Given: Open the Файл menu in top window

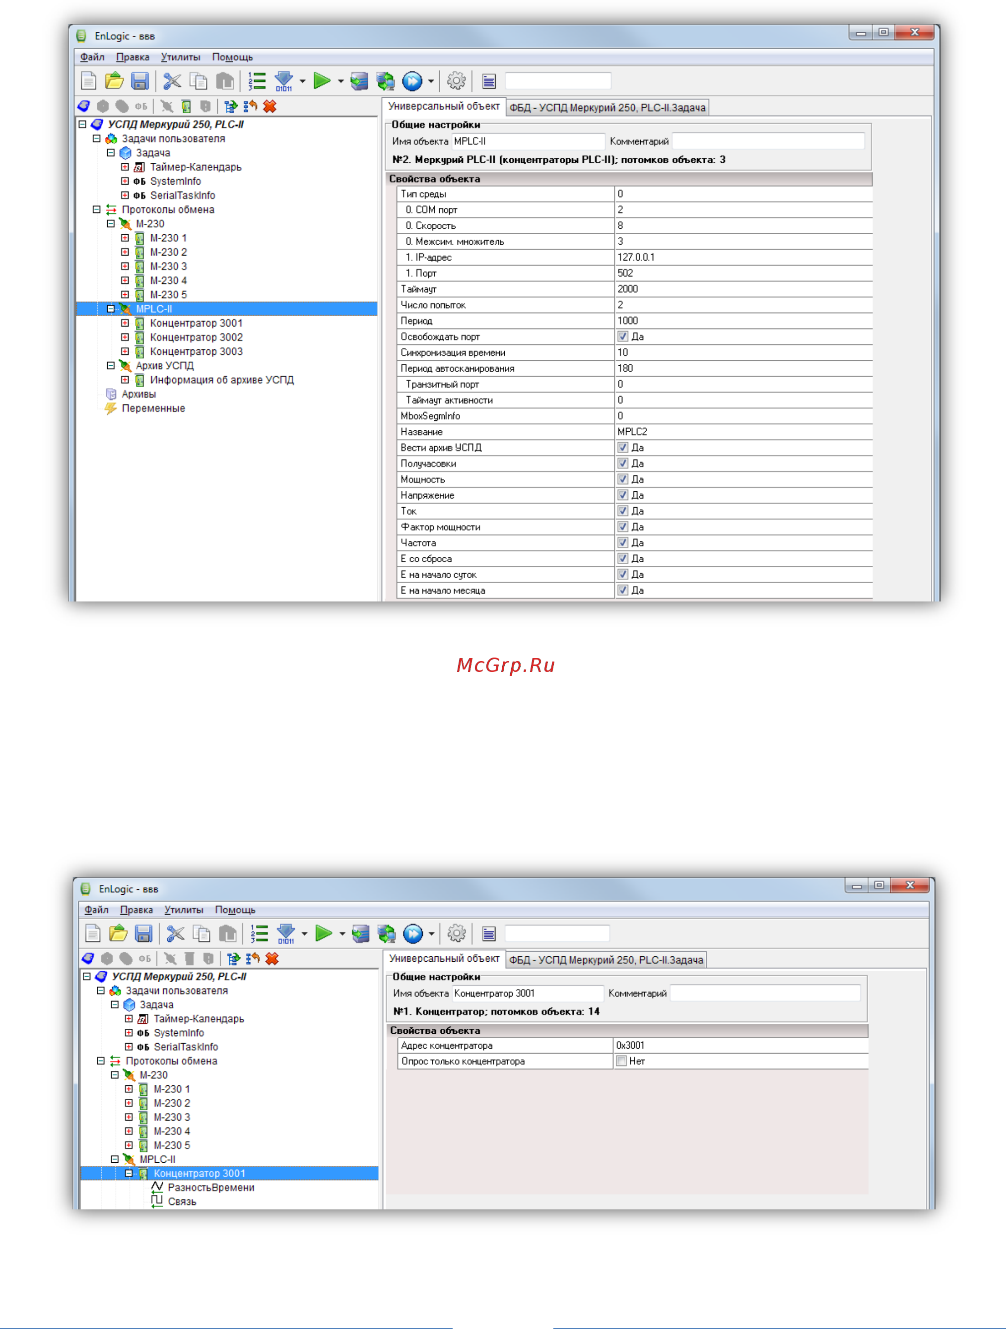Looking at the screenshot, I should pos(92,57).
